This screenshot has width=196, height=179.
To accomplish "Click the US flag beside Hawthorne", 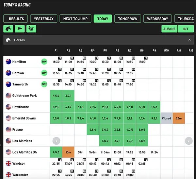I will [x=8, y=107].
